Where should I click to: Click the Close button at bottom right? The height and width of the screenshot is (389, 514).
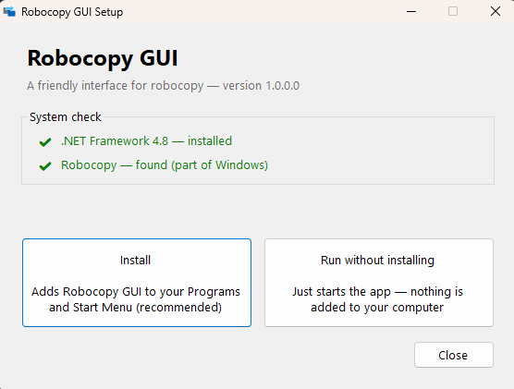point(454,355)
